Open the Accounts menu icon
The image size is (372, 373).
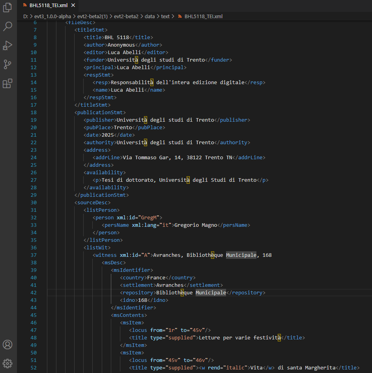point(8,344)
